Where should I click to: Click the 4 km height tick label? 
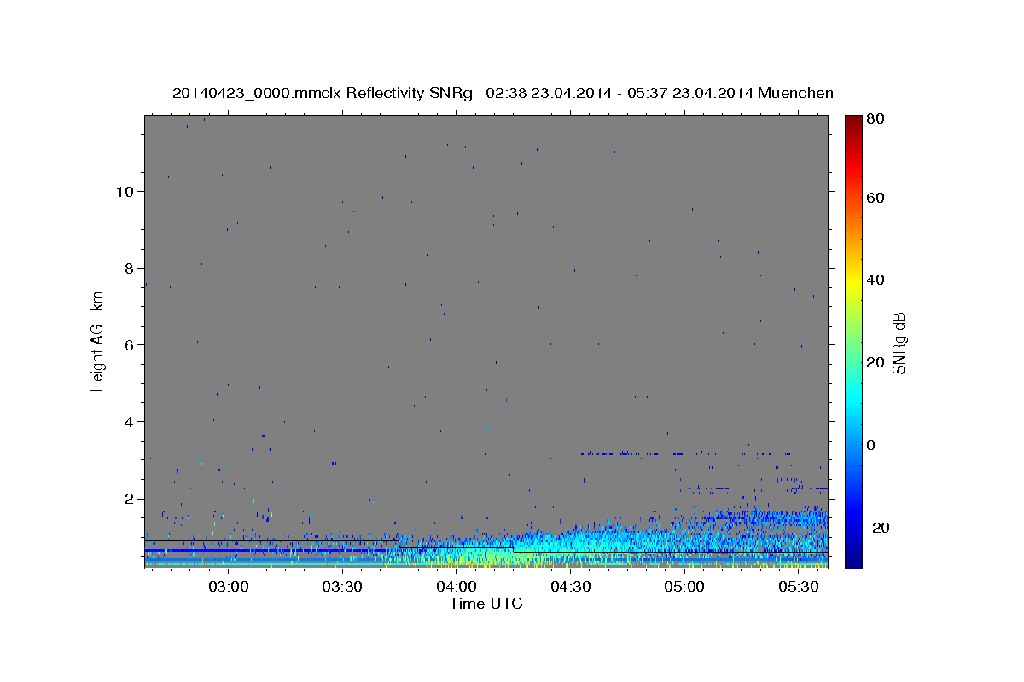click(128, 421)
